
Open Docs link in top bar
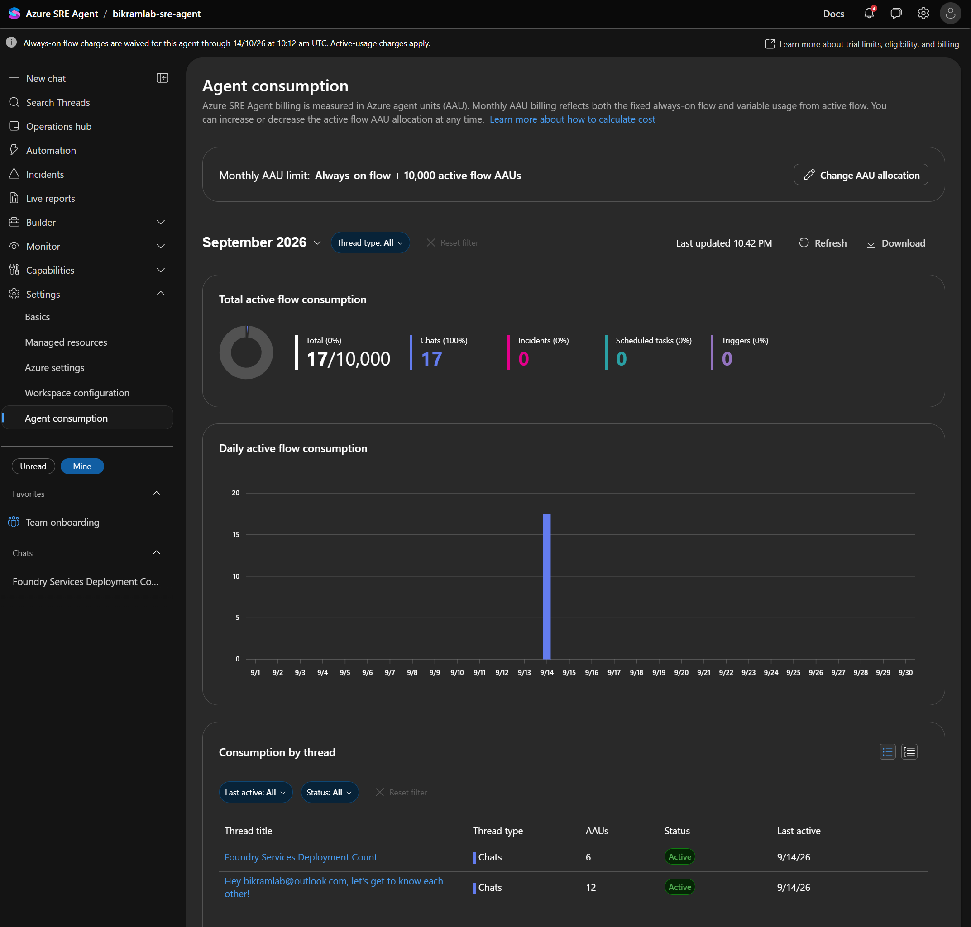(x=833, y=14)
